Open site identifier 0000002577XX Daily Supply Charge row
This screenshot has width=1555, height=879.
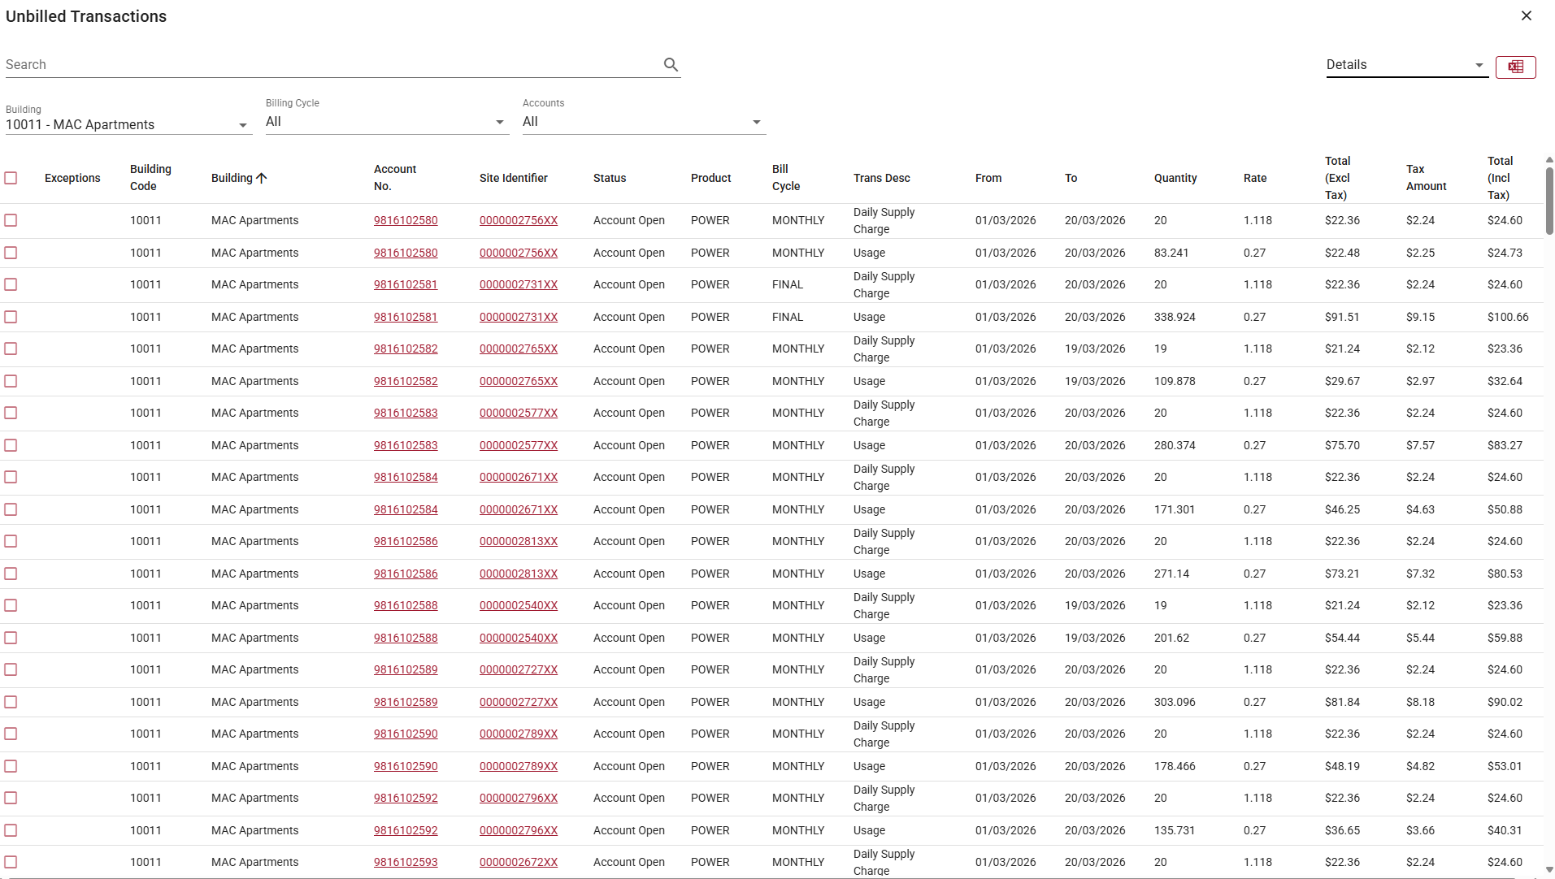pos(519,413)
